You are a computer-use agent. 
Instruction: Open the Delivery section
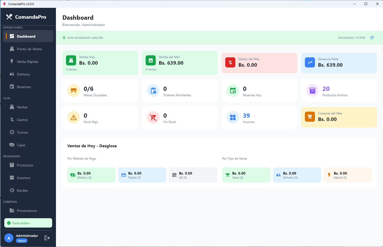tap(28, 74)
